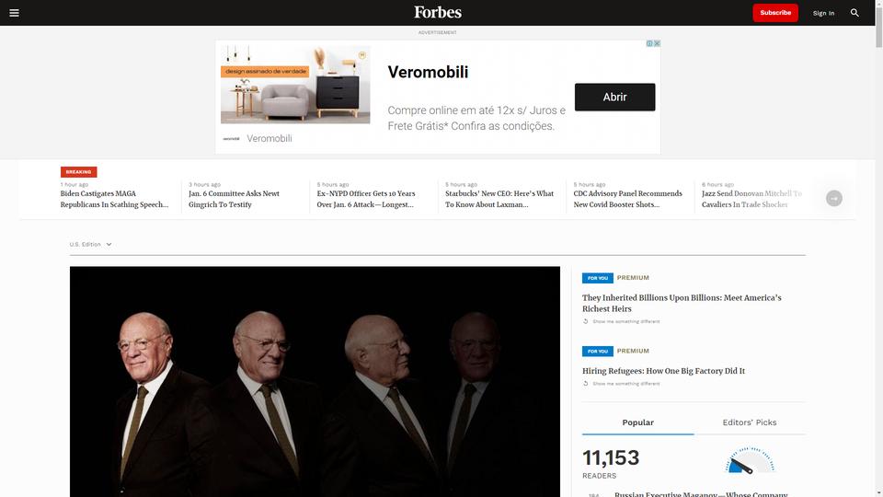This screenshot has width=883, height=497.
Task: Open the Sign In link
Action: click(x=823, y=13)
